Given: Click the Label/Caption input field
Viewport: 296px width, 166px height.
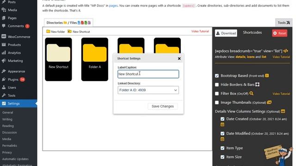Looking at the screenshot, I should [148, 74].
